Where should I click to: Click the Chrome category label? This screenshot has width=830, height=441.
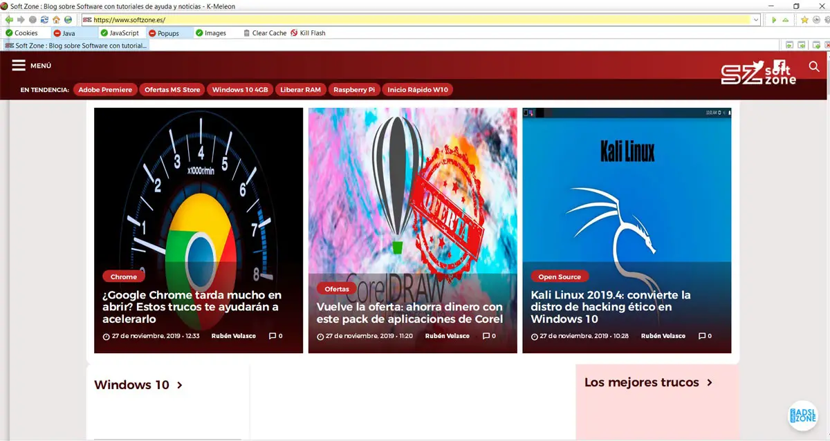click(x=124, y=276)
